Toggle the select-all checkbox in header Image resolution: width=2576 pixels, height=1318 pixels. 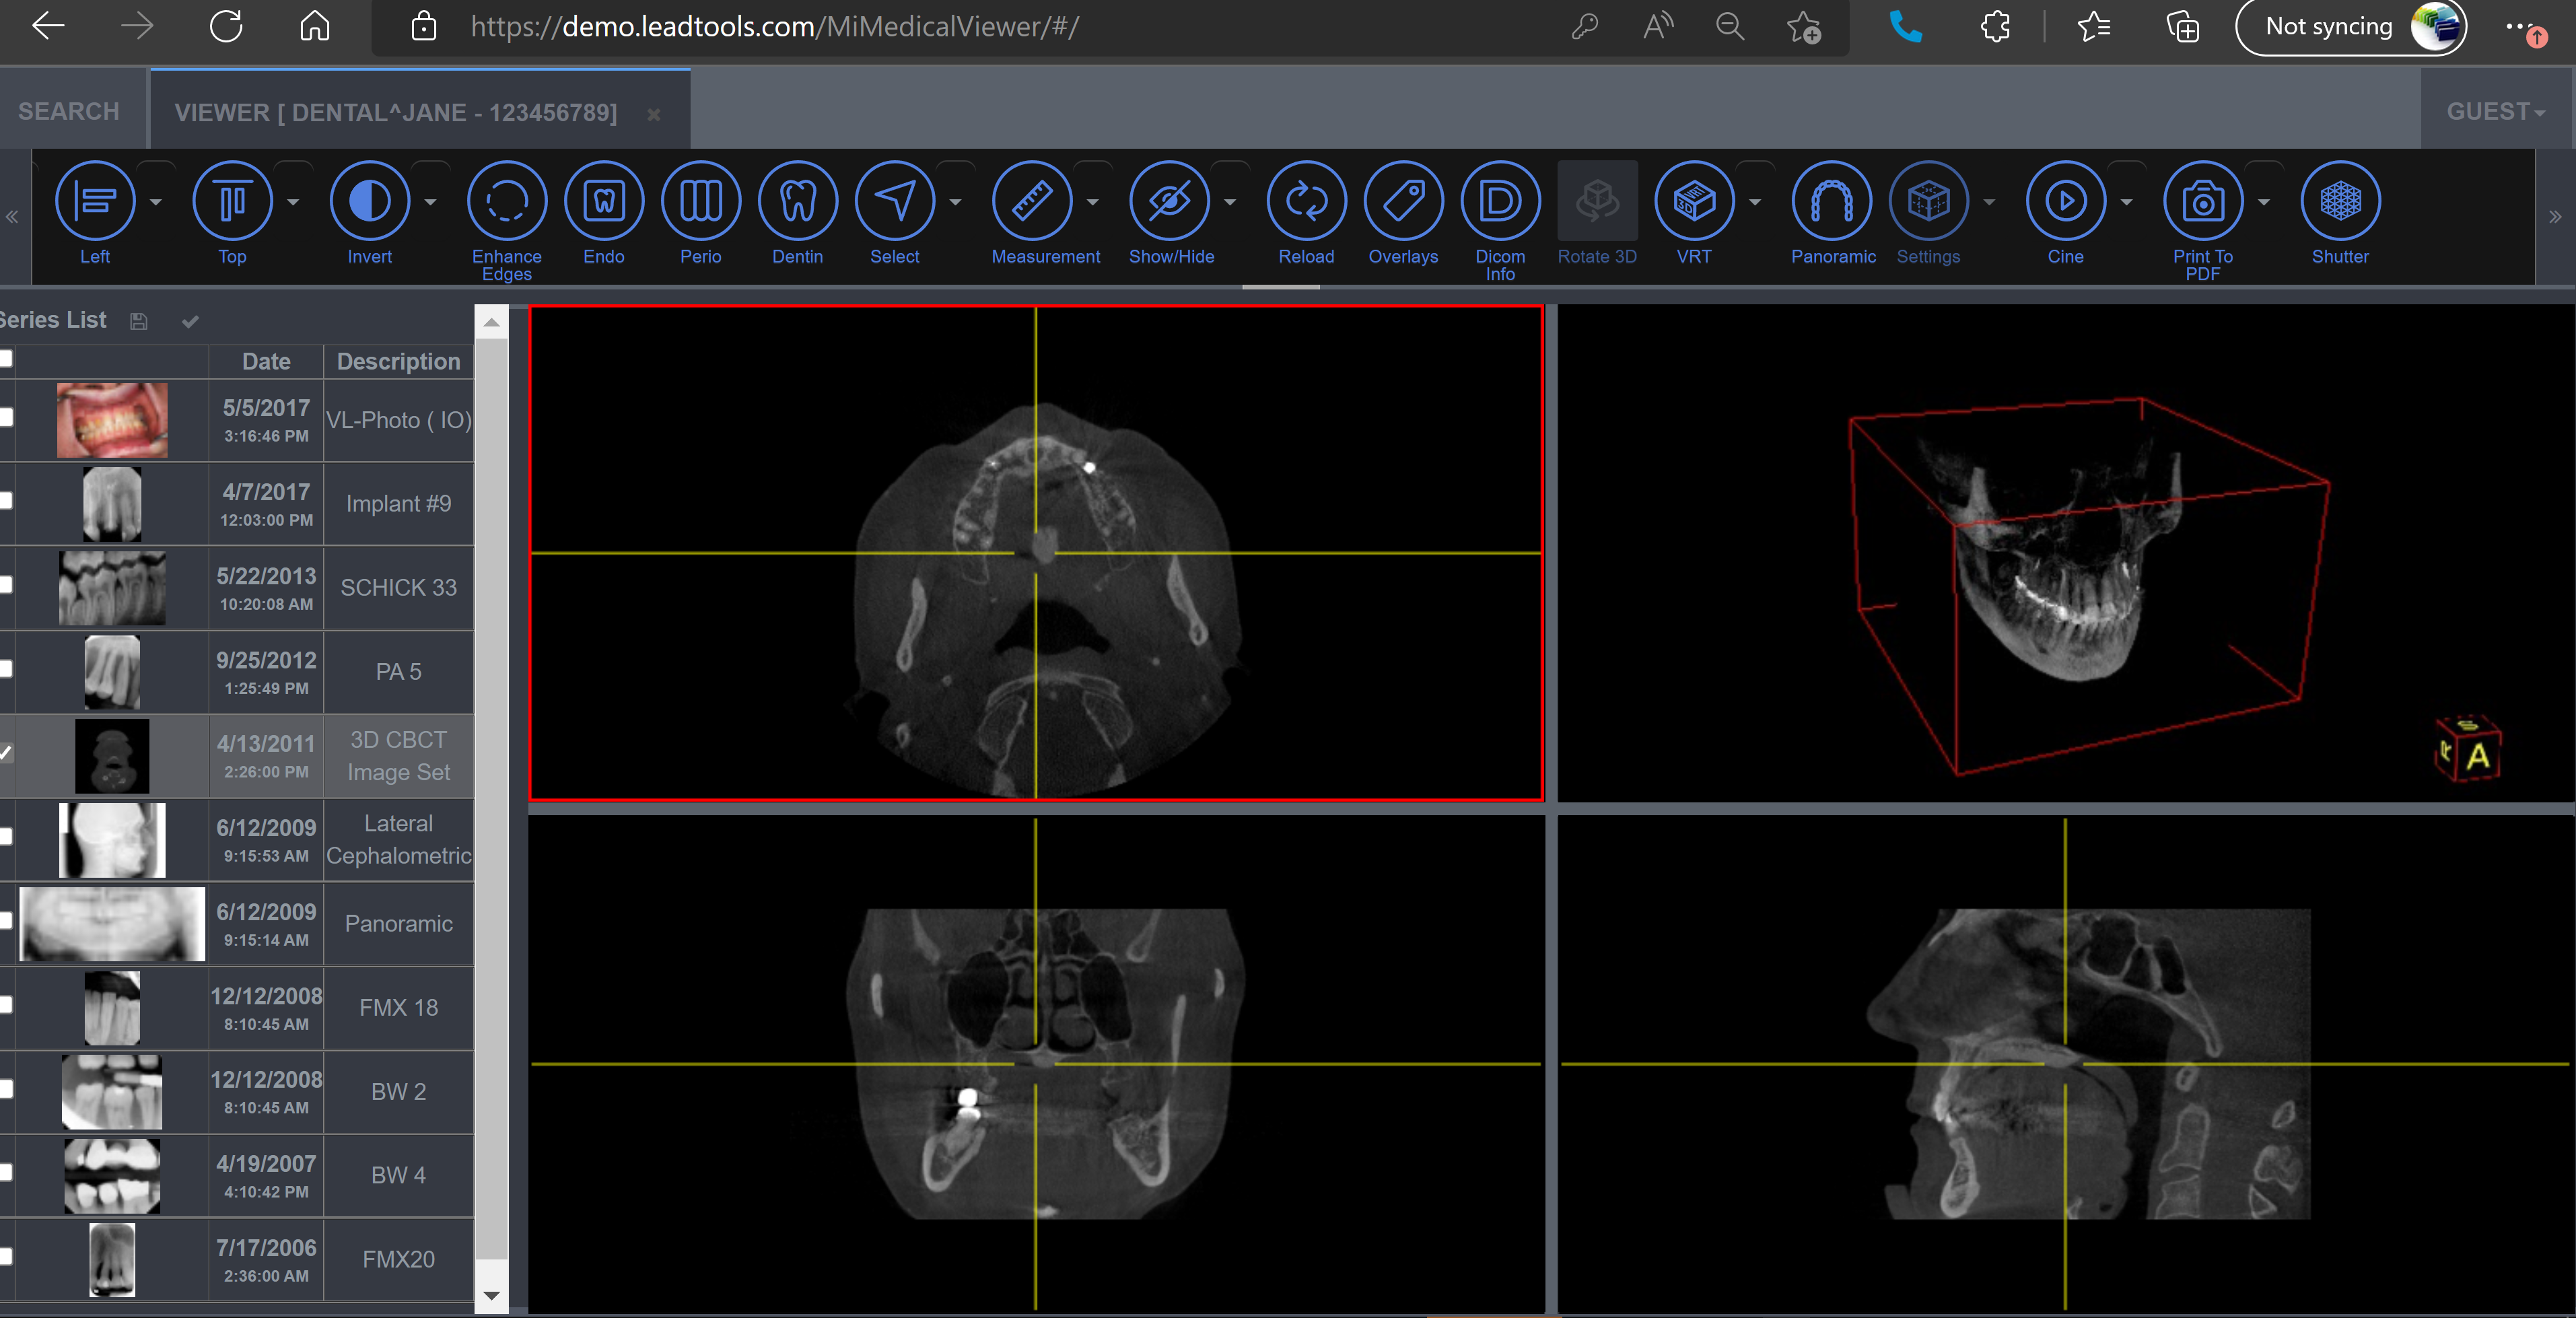pos(5,359)
